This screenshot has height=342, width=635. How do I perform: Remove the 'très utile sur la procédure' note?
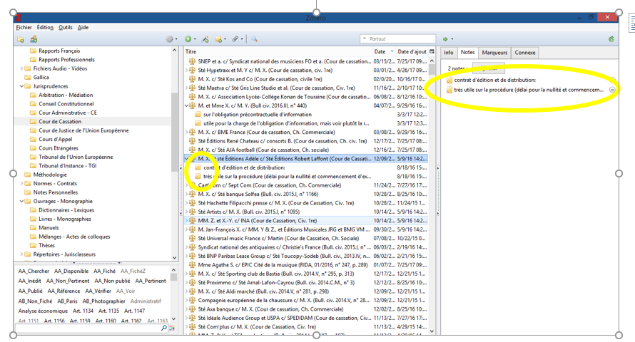[612, 90]
